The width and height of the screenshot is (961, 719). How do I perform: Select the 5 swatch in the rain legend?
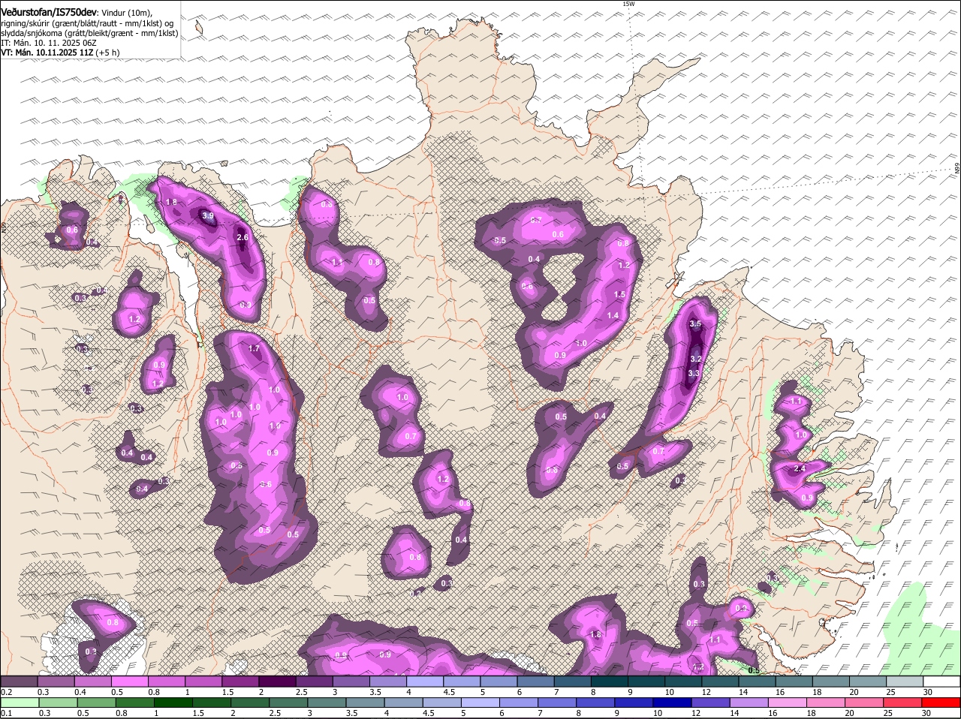[x=480, y=702]
